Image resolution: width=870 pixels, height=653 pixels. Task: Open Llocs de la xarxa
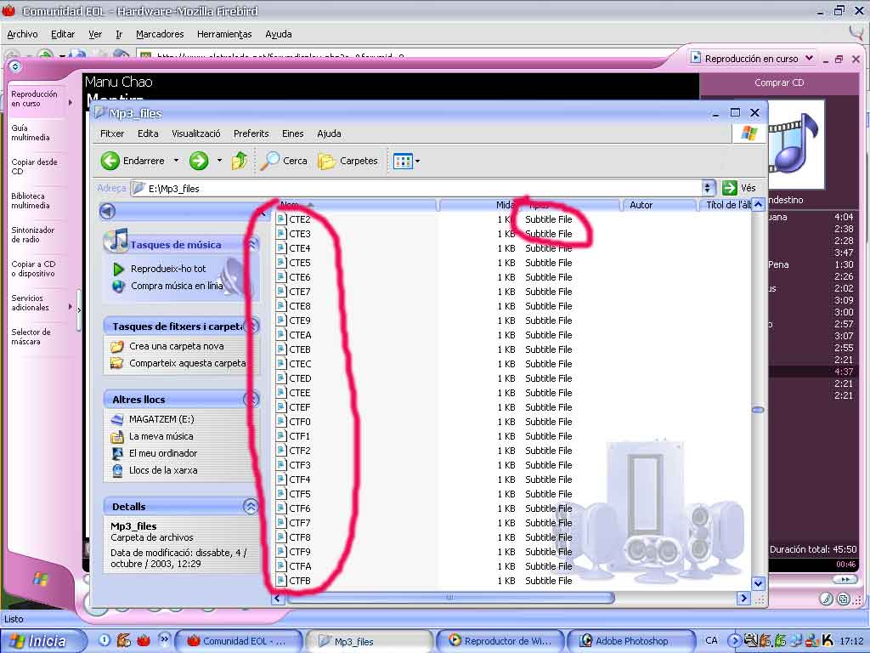tap(163, 470)
